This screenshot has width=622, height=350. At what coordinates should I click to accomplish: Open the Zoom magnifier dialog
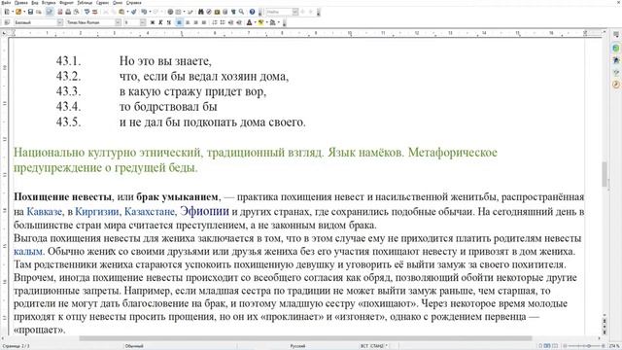241,12
